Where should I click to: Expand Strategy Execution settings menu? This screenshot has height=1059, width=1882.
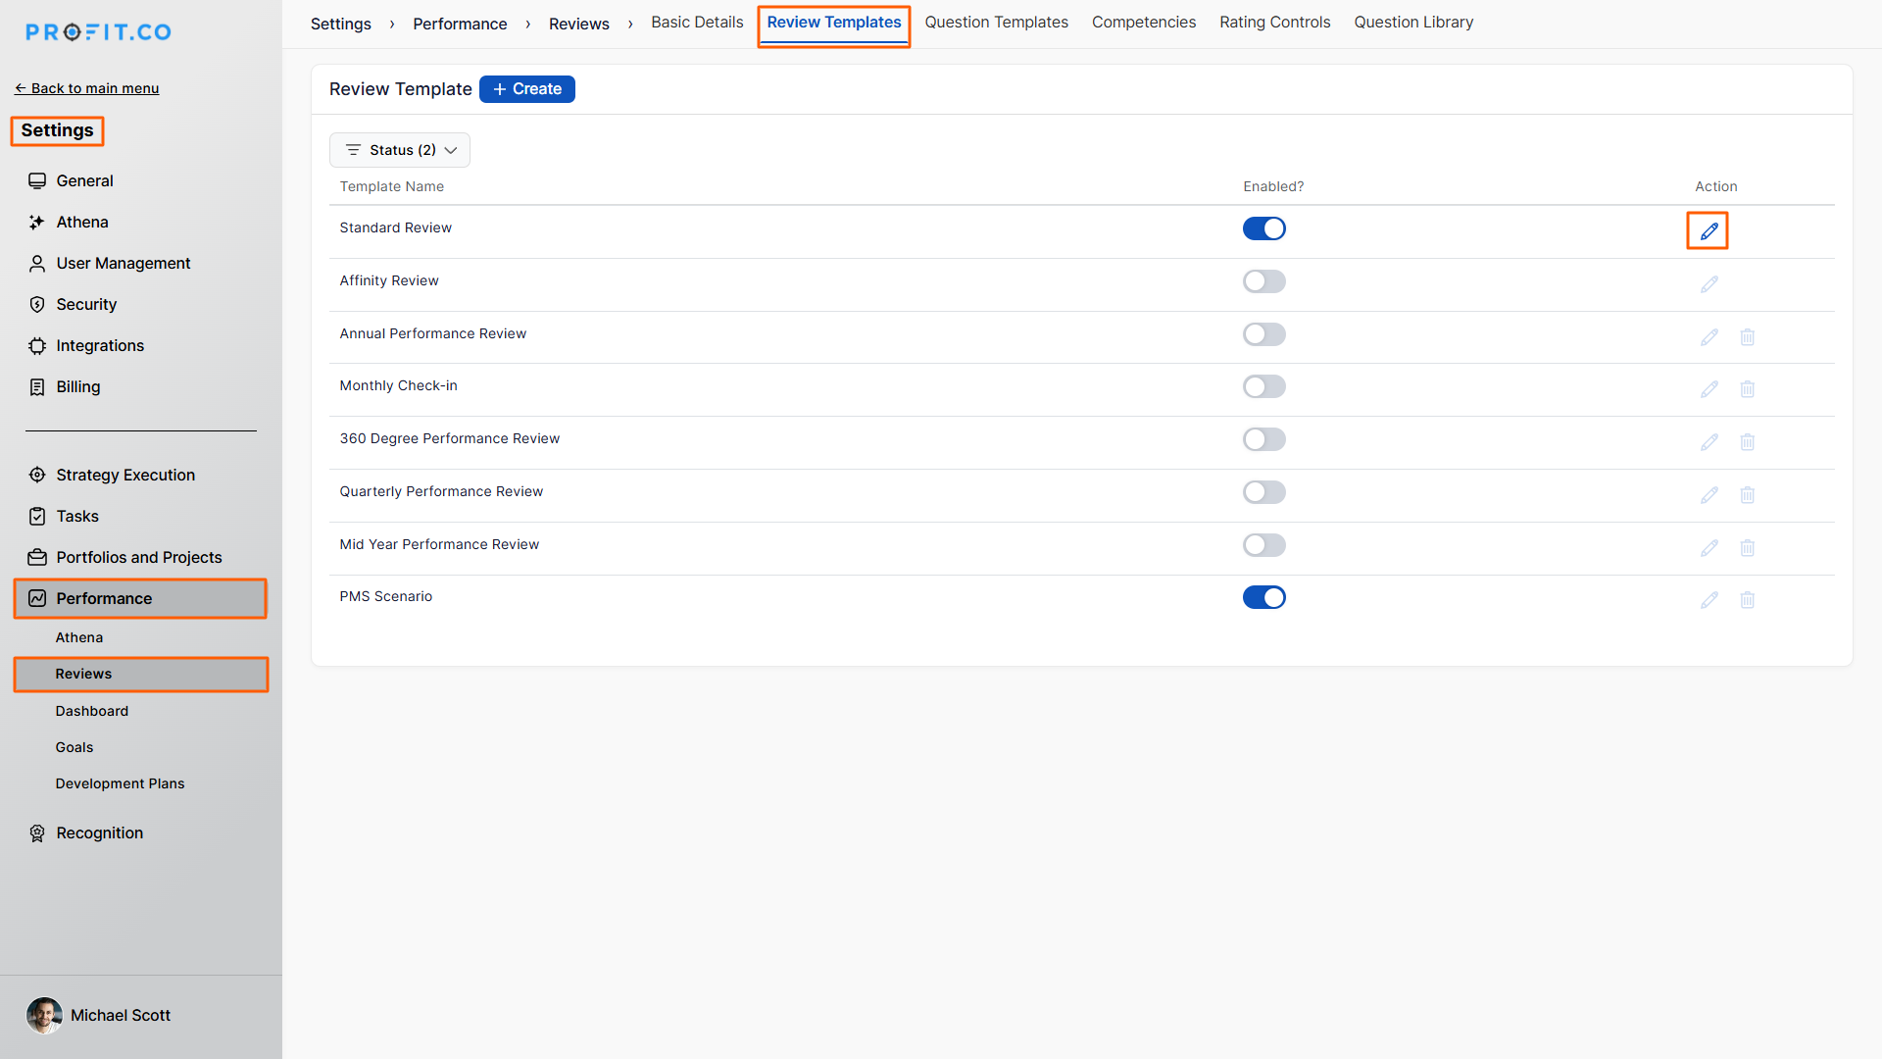125,475
